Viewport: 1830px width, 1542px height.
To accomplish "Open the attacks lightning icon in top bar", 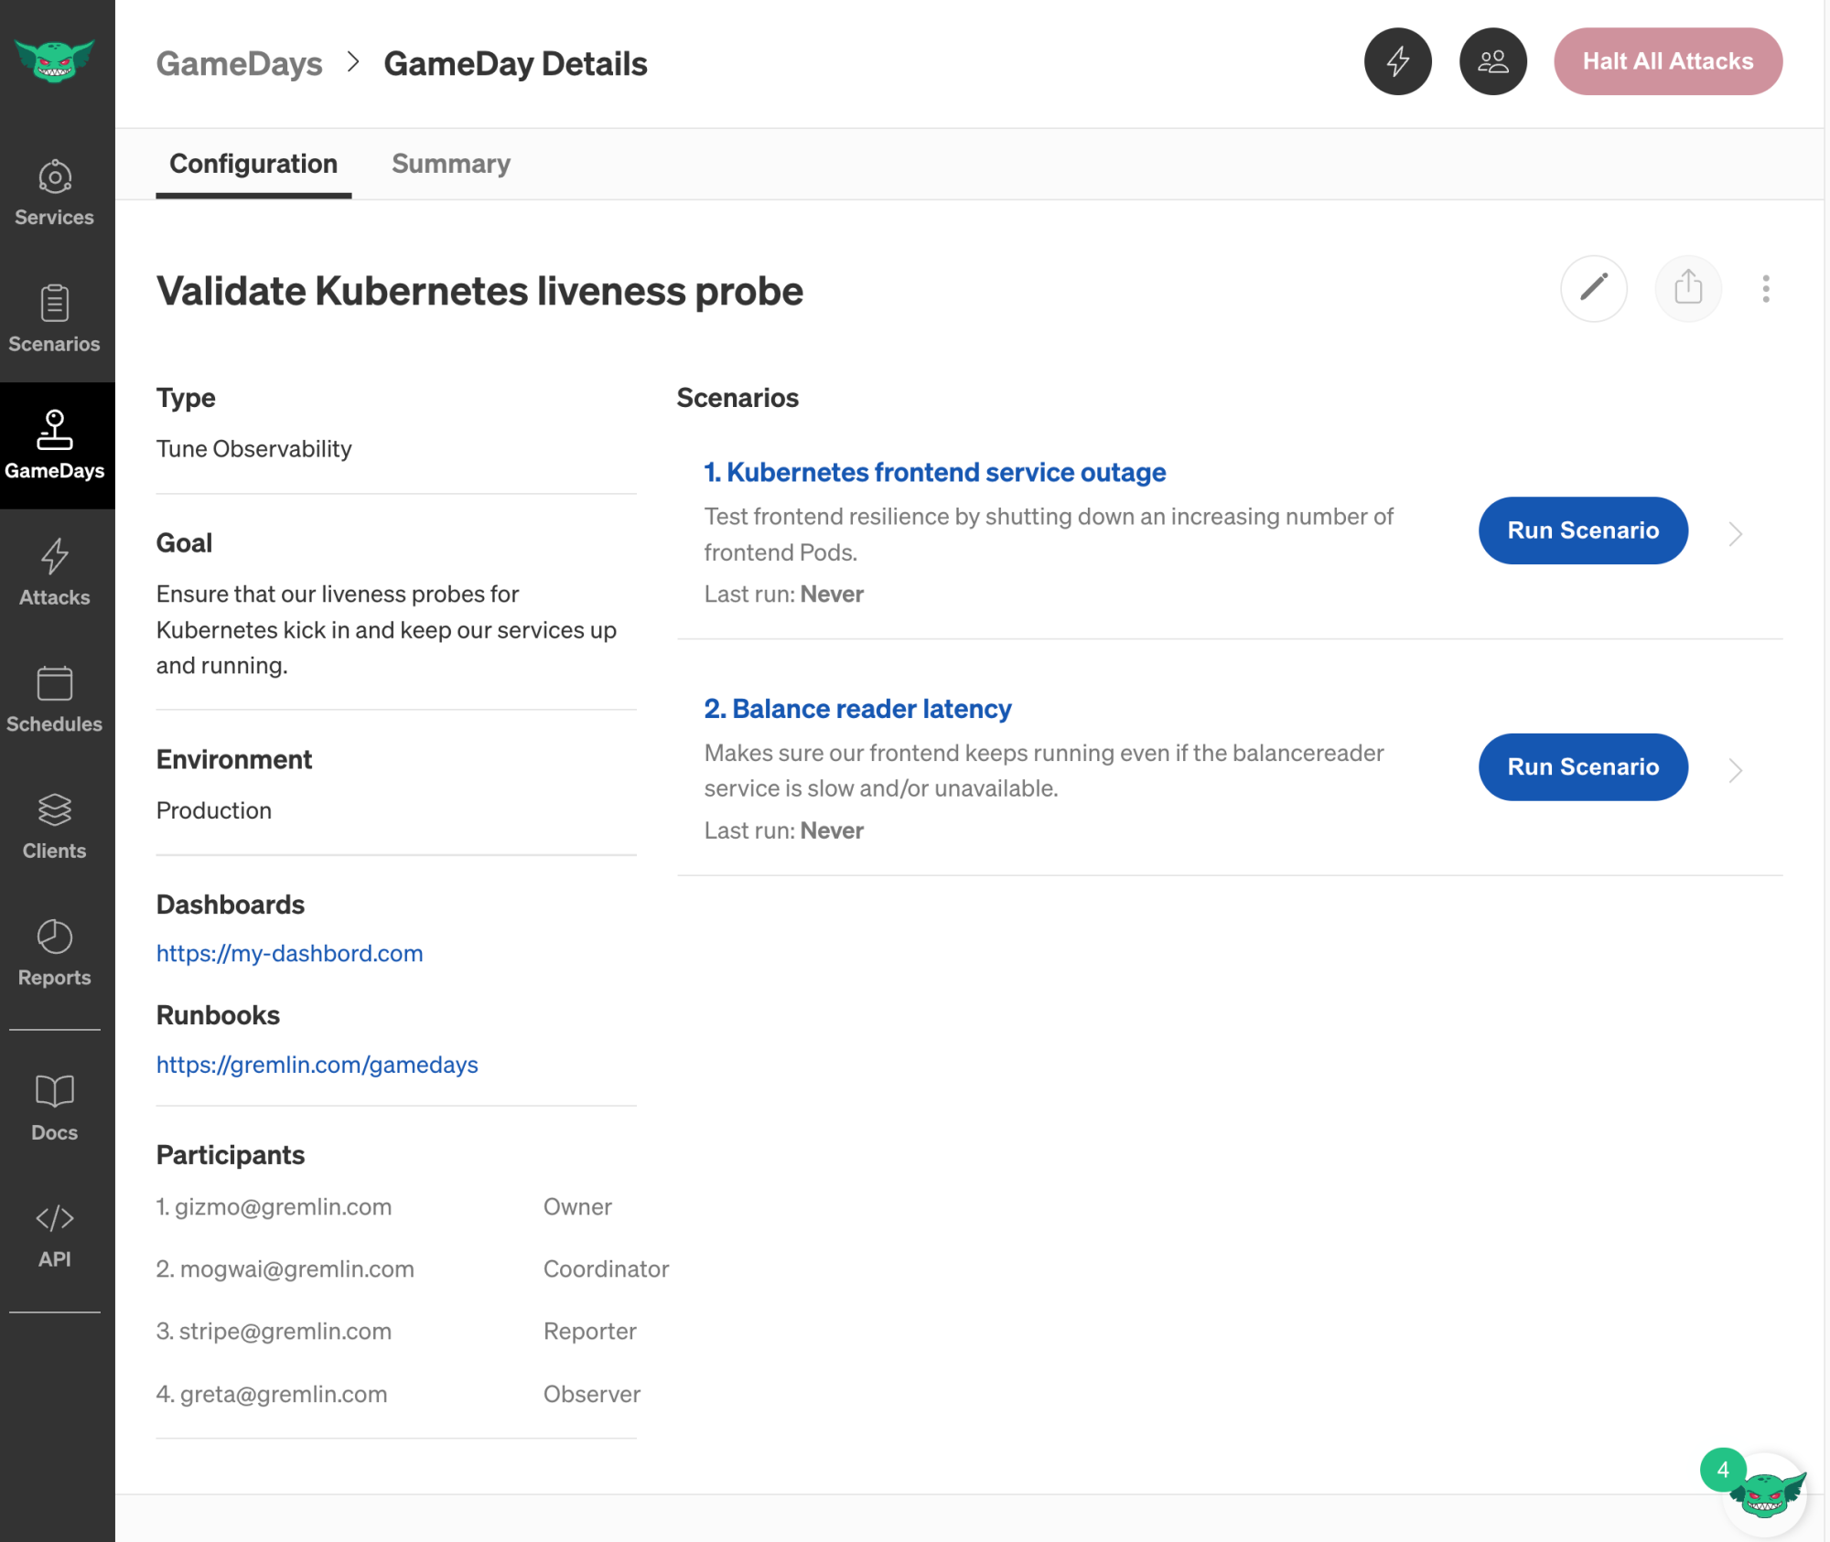I will [1397, 60].
